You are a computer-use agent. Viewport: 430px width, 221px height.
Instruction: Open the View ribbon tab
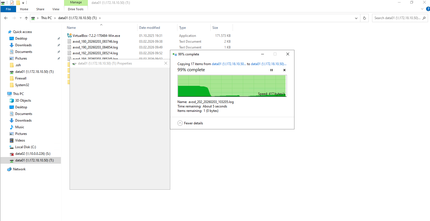(56, 9)
